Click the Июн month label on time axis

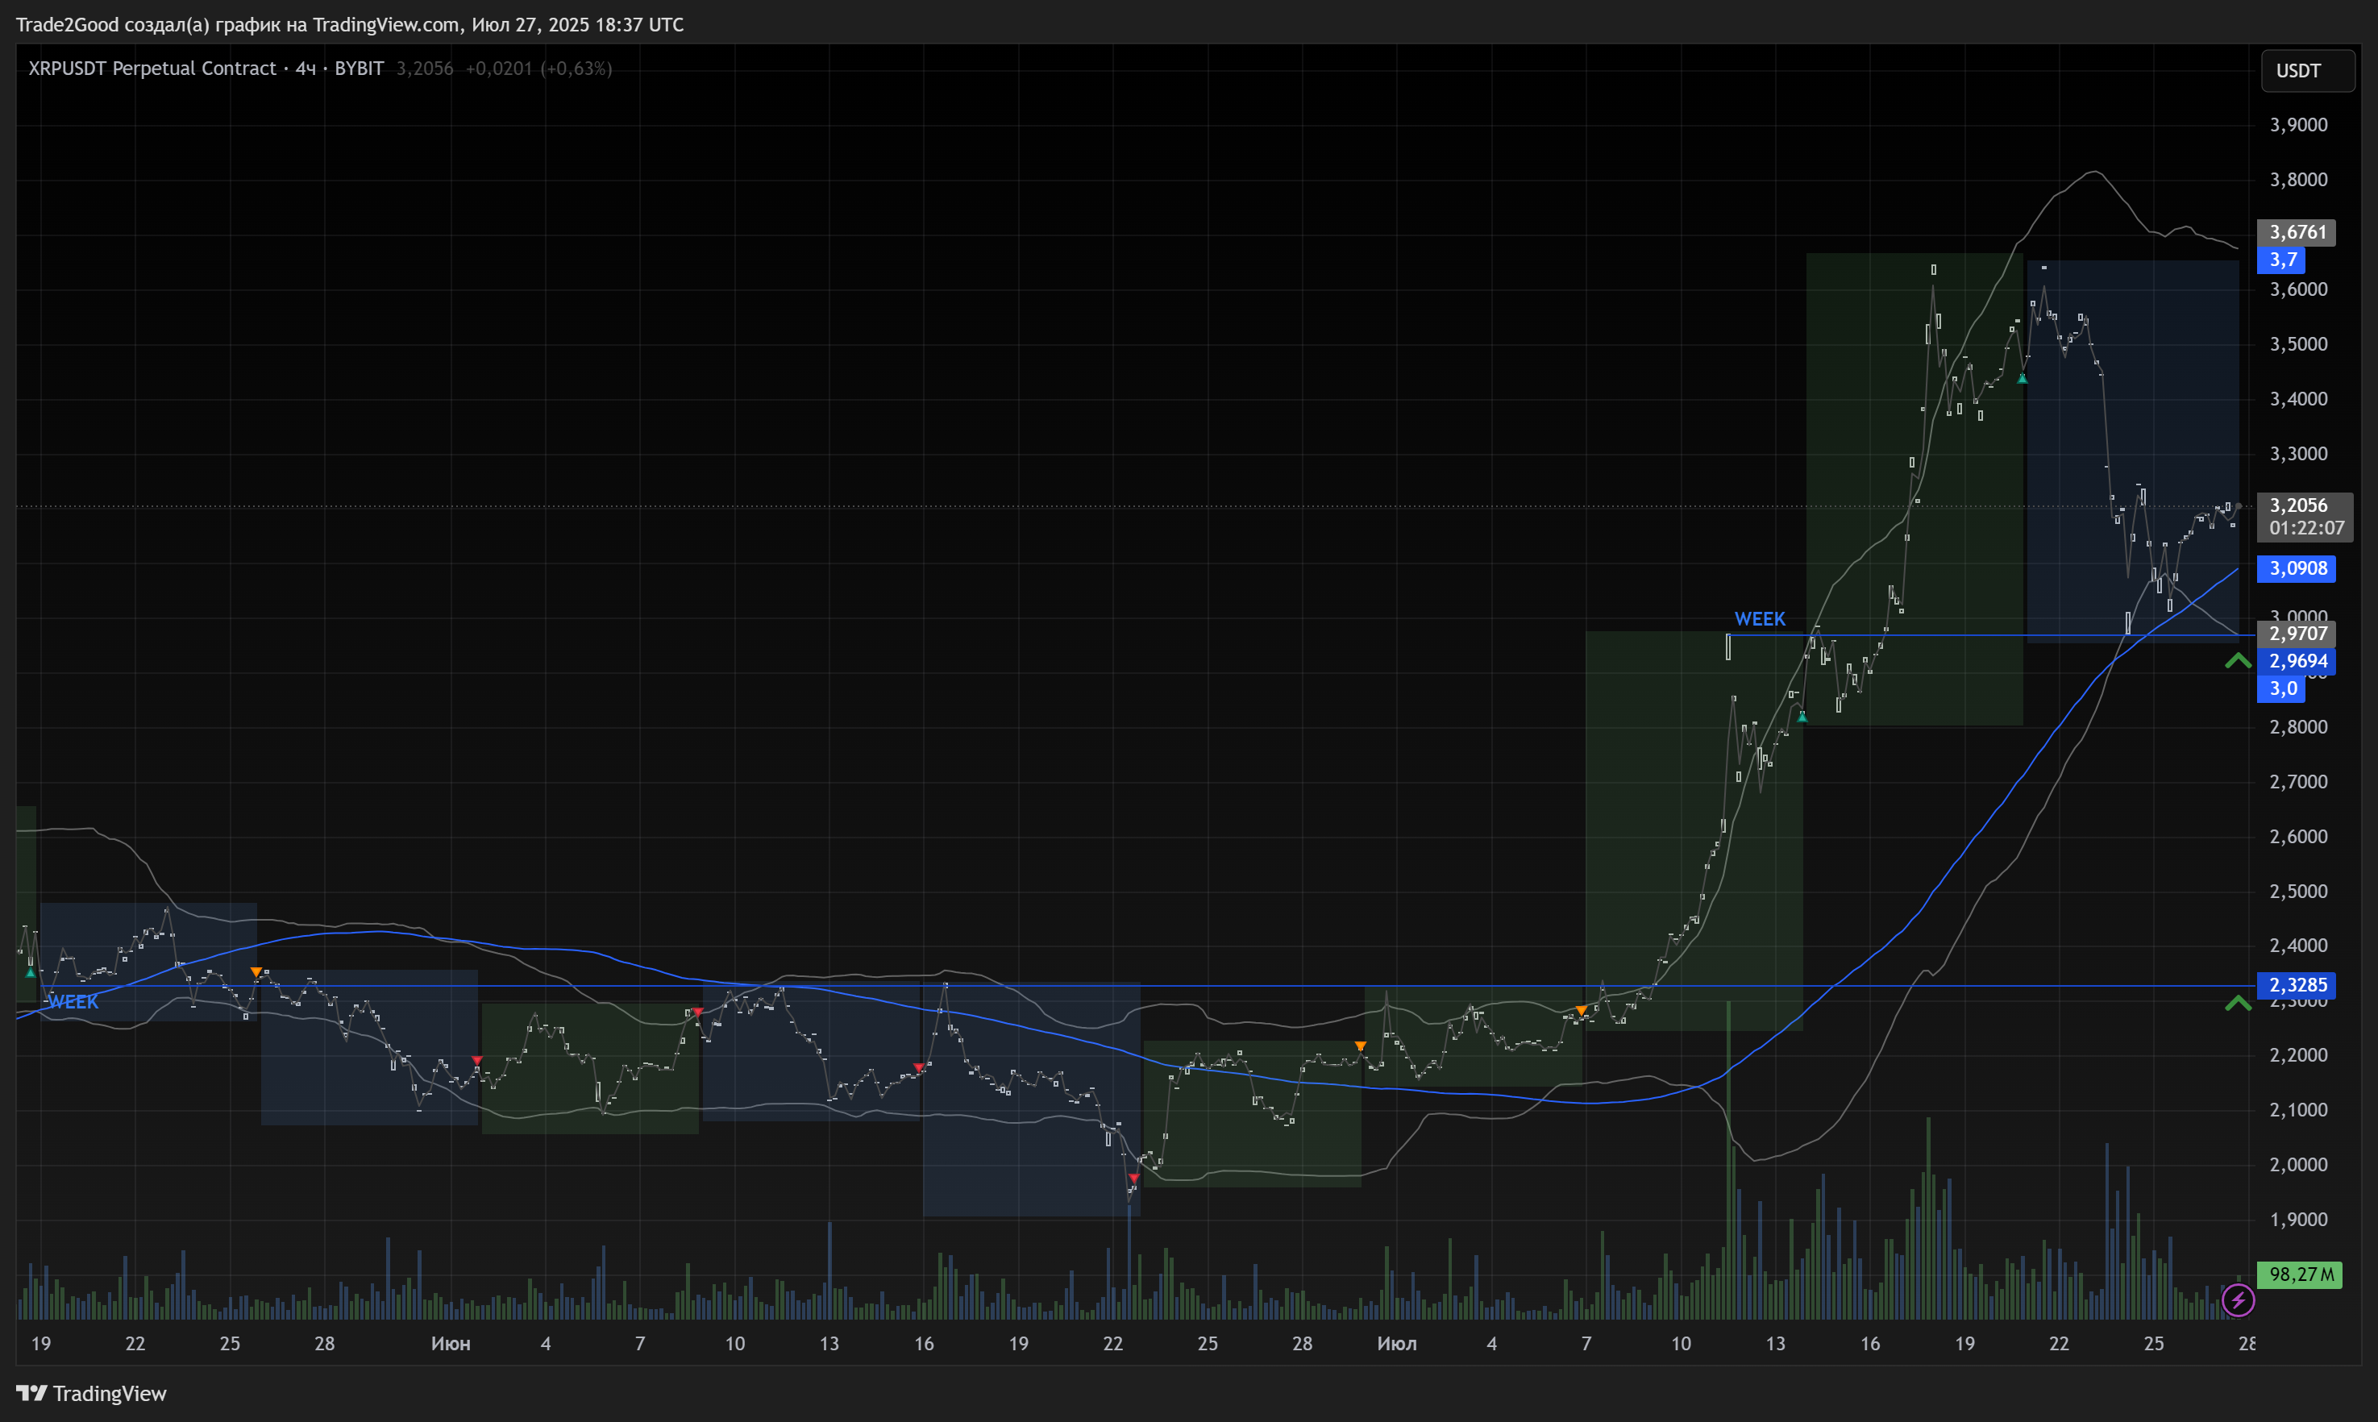tap(451, 1344)
